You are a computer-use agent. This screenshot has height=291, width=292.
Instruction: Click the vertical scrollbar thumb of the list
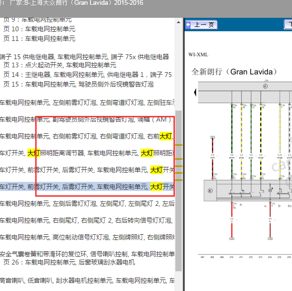pyautogui.click(x=178, y=191)
